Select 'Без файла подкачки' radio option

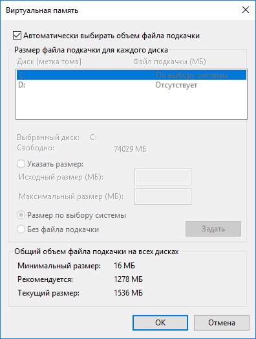coord(21,229)
